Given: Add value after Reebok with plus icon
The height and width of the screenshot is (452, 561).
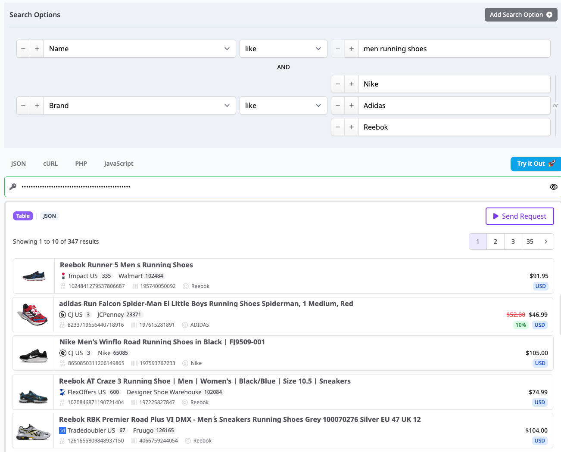Looking at the screenshot, I should tap(352, 127).
